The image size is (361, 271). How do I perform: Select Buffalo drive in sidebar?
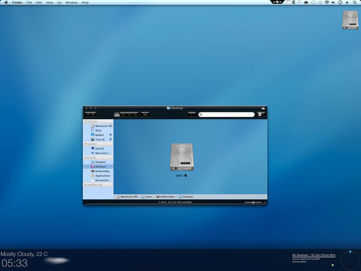(98, 135)
